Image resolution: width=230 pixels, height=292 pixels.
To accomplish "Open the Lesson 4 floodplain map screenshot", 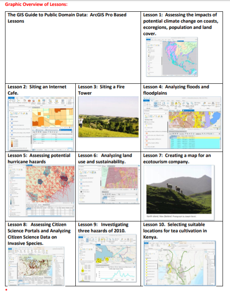I will coord(182,123).
